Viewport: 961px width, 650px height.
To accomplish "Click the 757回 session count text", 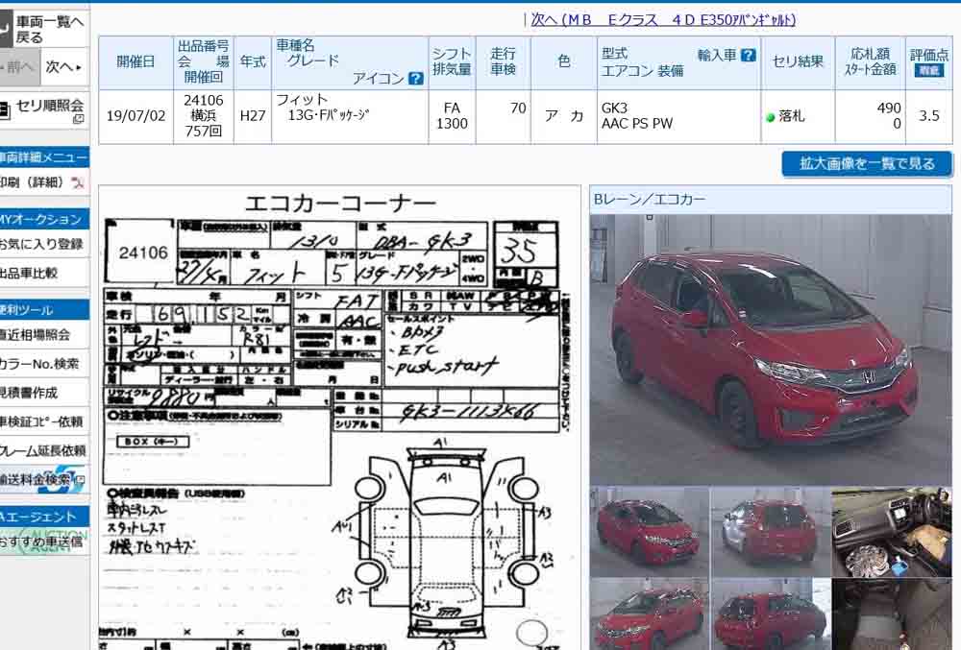I will pyautogui.click(x=204, y=131).
